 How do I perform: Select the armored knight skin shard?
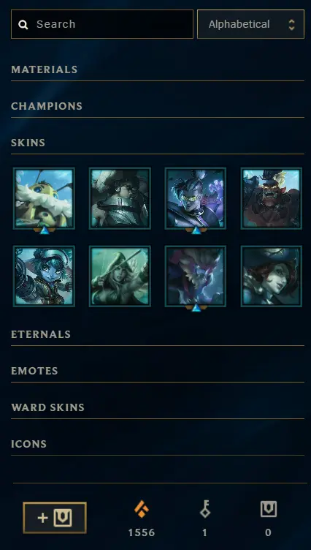click(x=120, y=198)
